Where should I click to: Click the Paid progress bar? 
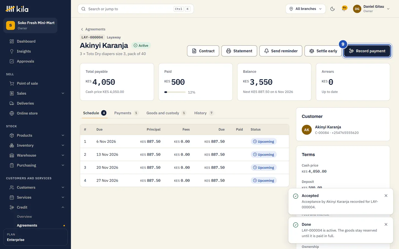pos(175,92)
